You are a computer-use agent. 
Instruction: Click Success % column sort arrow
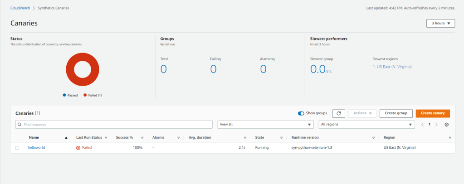pyautogui.click(x=142, y=137)
